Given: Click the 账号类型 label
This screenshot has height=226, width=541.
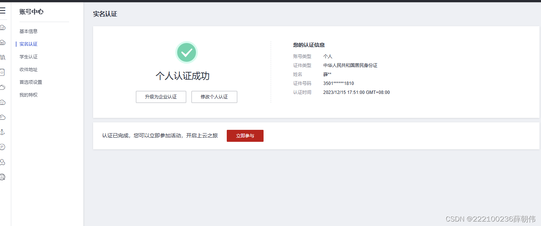Looking at the screenshot, I should tap(302, 56).
